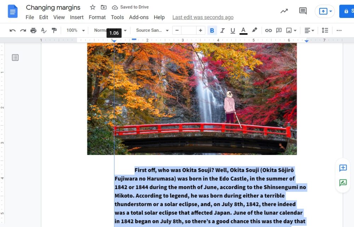The height and width of the screenshot is (227, 354).
Task: Undo the last edit
Action: click(12, 30)
